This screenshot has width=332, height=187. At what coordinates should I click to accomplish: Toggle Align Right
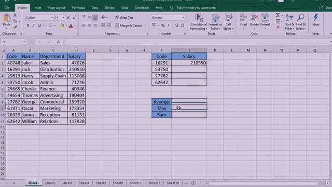pyautogui.click(x=95, y=25)
